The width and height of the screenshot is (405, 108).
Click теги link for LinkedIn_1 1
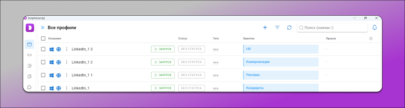click(x=216, y=75)
